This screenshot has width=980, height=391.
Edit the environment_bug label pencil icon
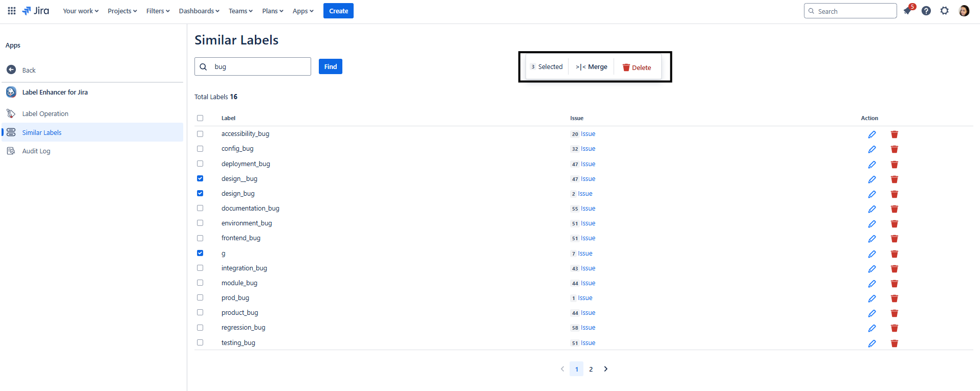tap(872, 224)
